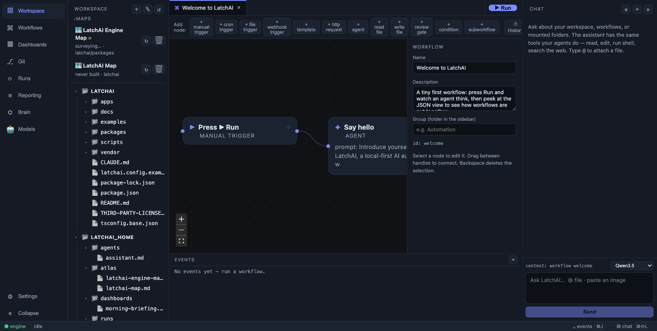Collapse the Chat panel with double chevron
This screenshot has width=657, height=331.
(x=648, y=9)
